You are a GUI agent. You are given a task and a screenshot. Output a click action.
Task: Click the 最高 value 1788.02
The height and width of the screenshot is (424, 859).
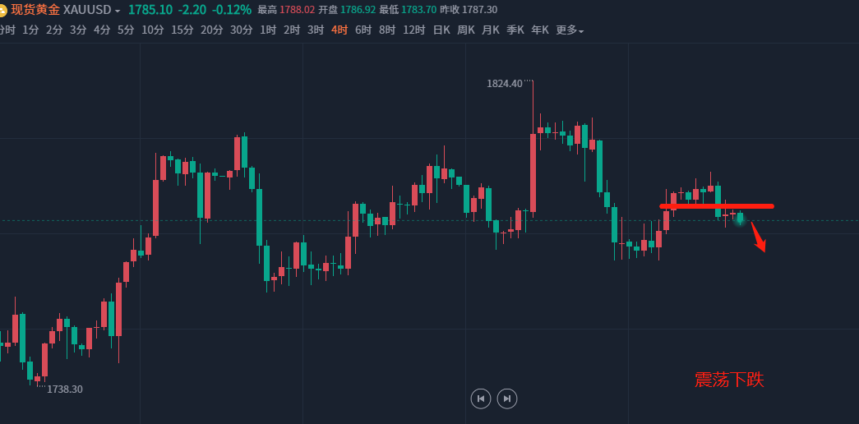coord(297,10)
